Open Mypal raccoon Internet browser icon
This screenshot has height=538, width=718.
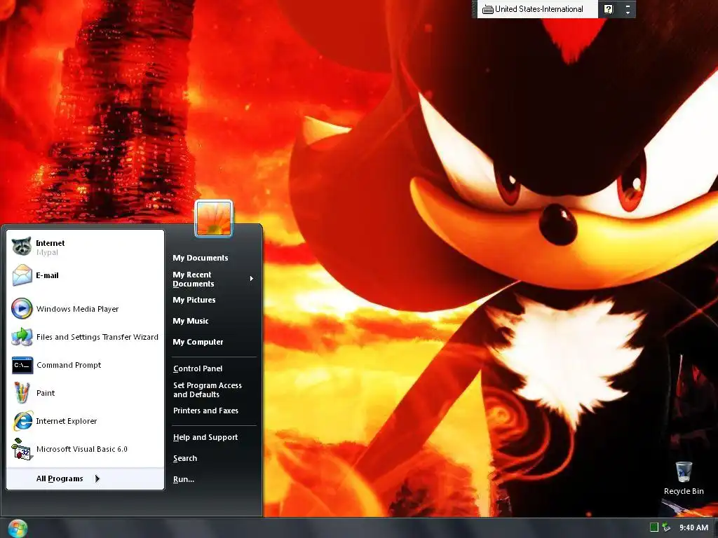(x=22, y=247)
